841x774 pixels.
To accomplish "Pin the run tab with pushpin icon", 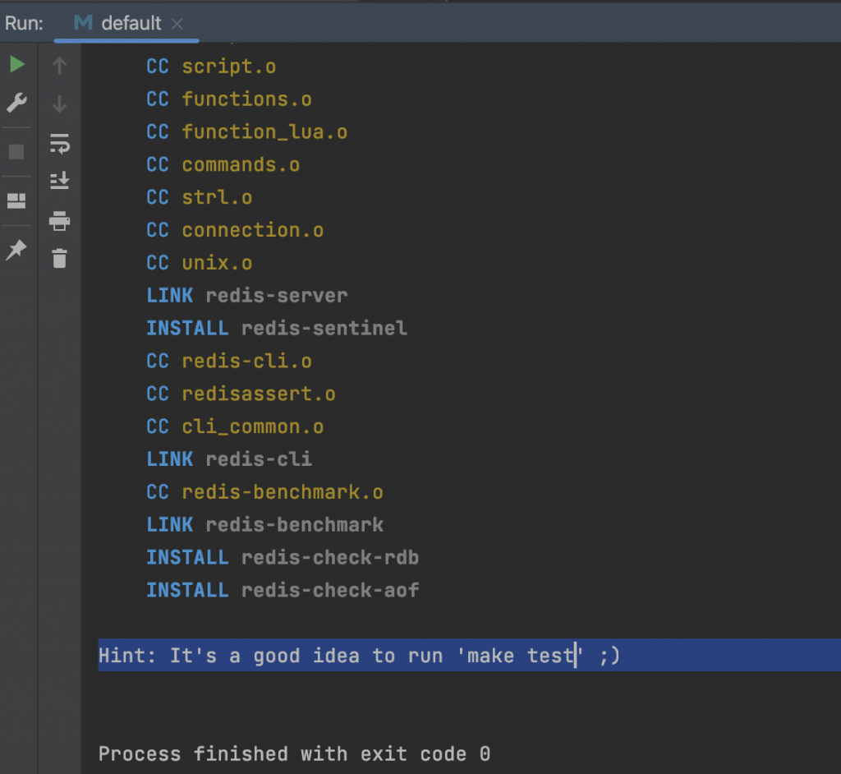I will [x=17, y=251].
